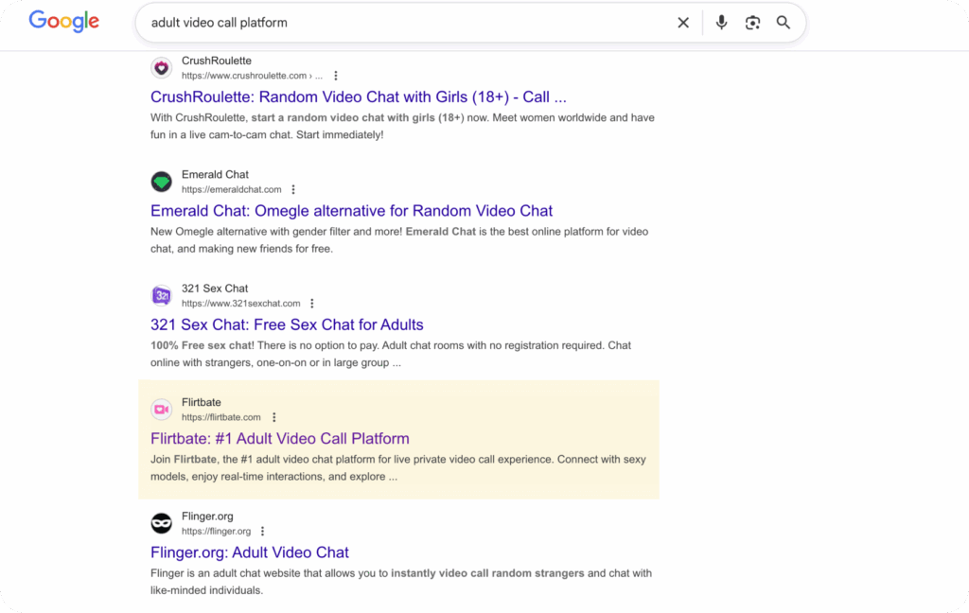The width and height of the screenshot is (969, 613).
Task: Click the 'Flinger.org' site name above its URL
Action: 207,516
